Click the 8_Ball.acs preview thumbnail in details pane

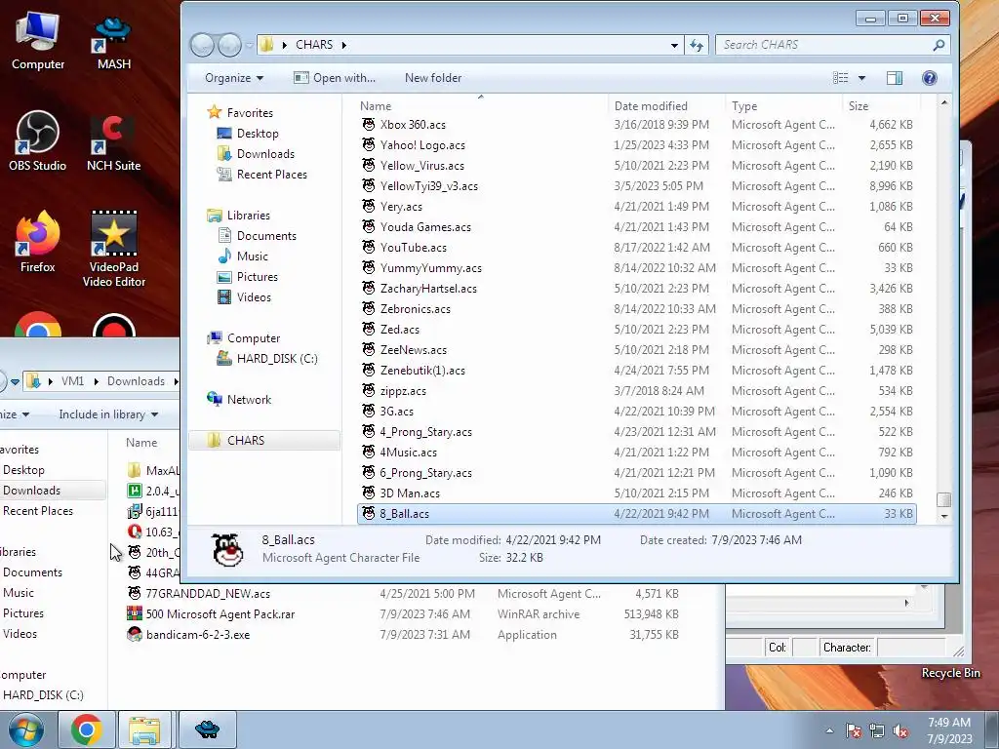pyautogui.click(x=227, y=549)
